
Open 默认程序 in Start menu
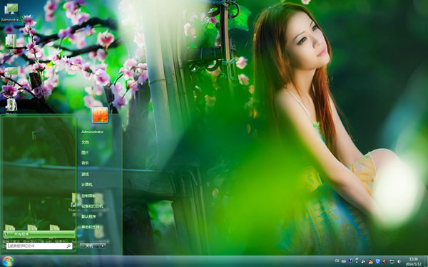pyautogui.click(x=88, y=216)
